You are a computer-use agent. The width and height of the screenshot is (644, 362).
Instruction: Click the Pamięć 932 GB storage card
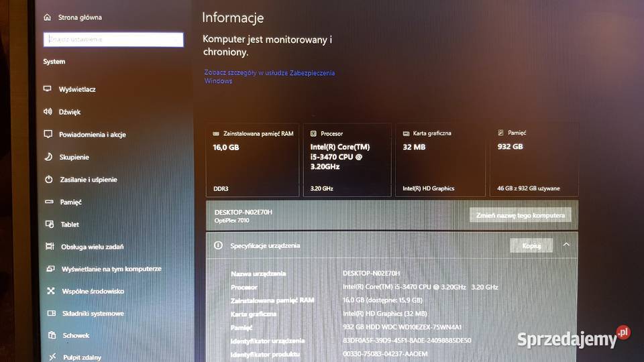534,160
